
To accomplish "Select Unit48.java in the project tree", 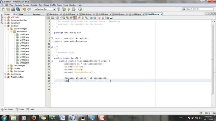I will [x=24, y=51].
